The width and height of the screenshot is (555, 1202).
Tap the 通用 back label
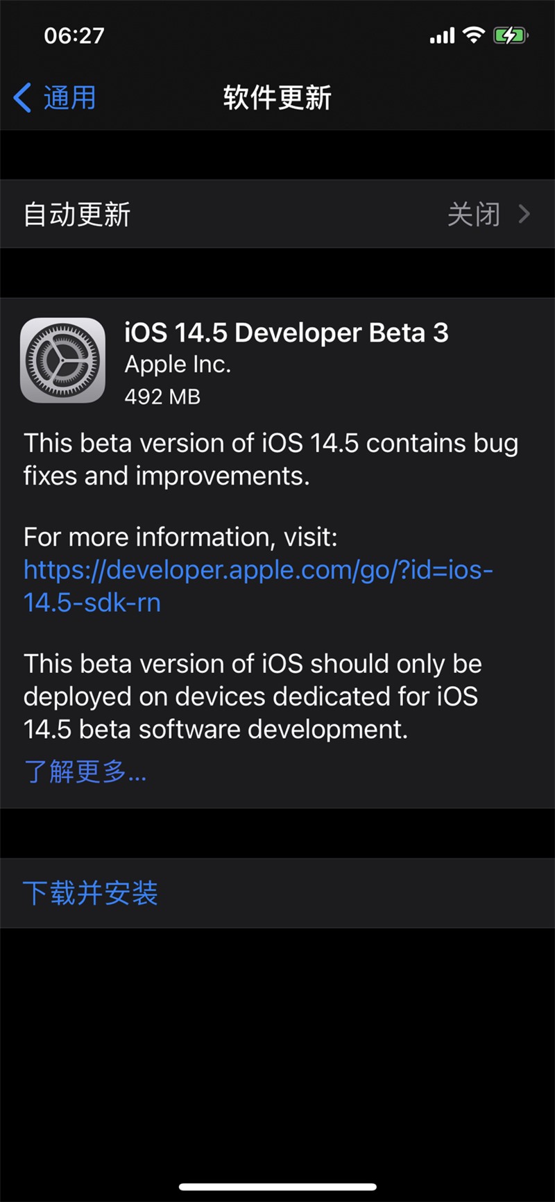[69, 98]
